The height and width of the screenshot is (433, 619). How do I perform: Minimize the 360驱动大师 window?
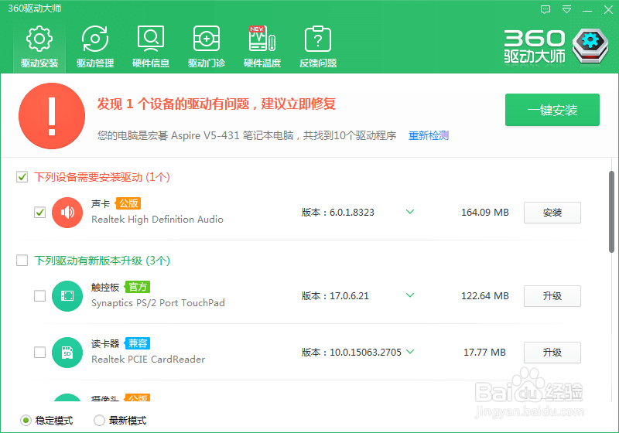click(587, 11)
